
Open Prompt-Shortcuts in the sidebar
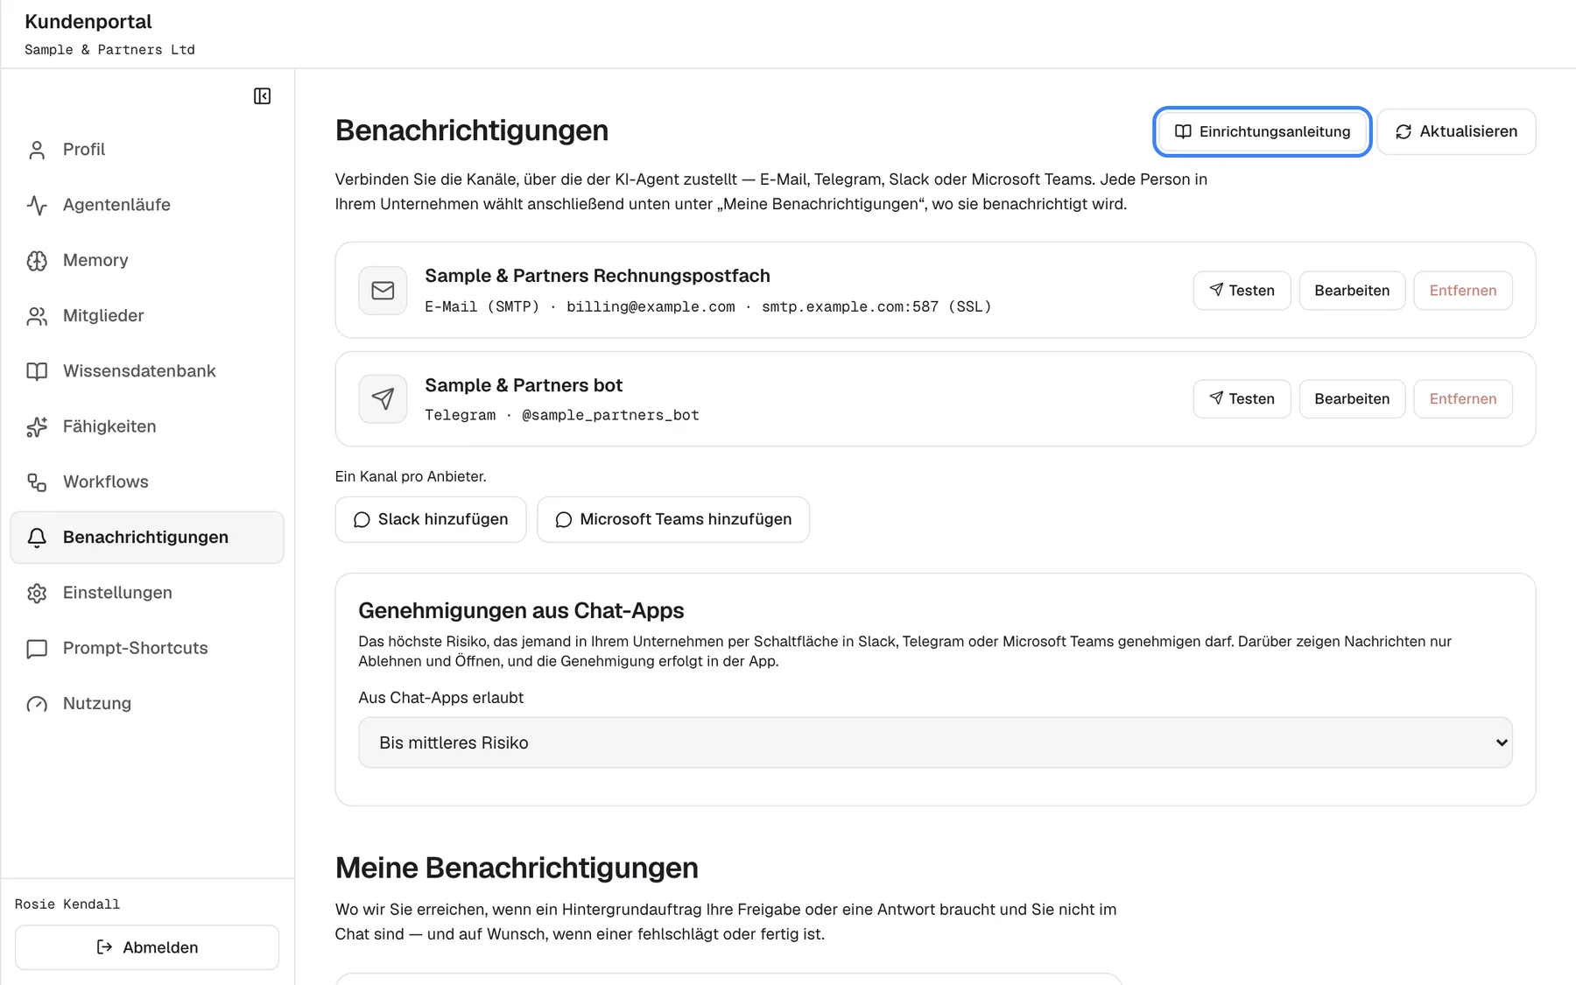[147, 648]
